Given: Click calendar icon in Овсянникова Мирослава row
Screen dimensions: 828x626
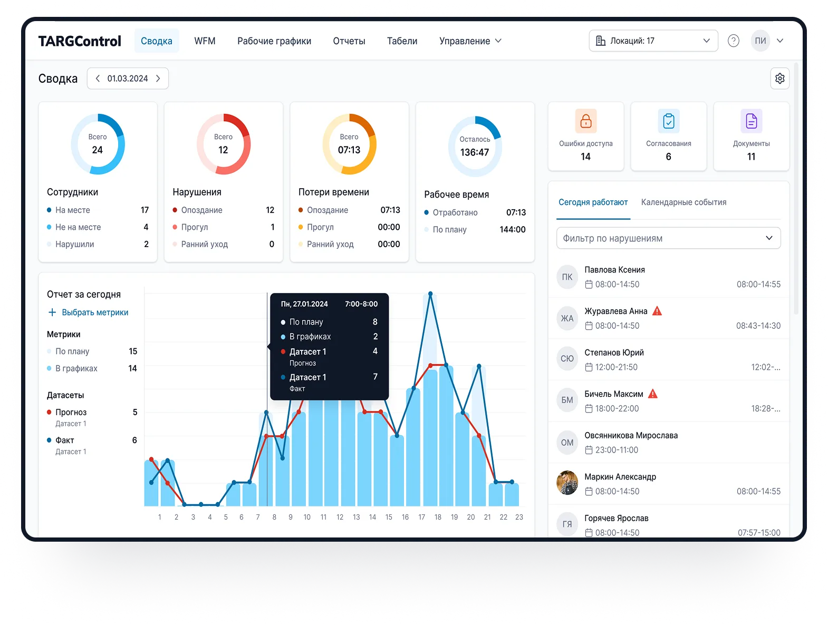Looking at the screenshot, I should [x=589, y=450].
